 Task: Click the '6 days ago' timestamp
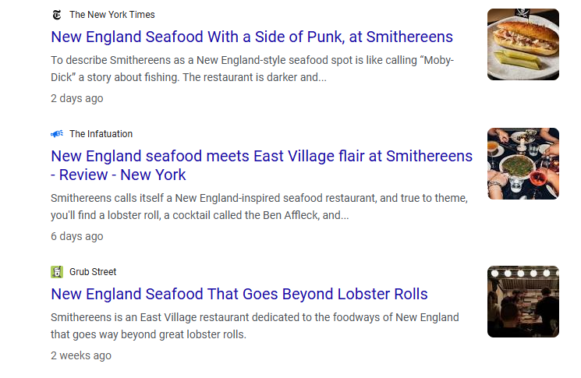(76, 236)
